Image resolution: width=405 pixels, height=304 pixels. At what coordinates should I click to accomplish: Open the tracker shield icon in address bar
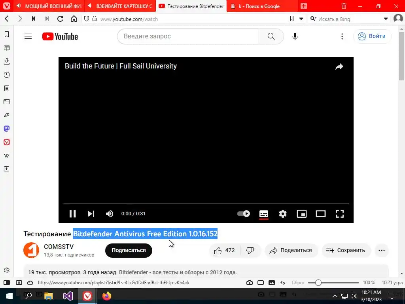pyautogui.click(x=87, y=19)
